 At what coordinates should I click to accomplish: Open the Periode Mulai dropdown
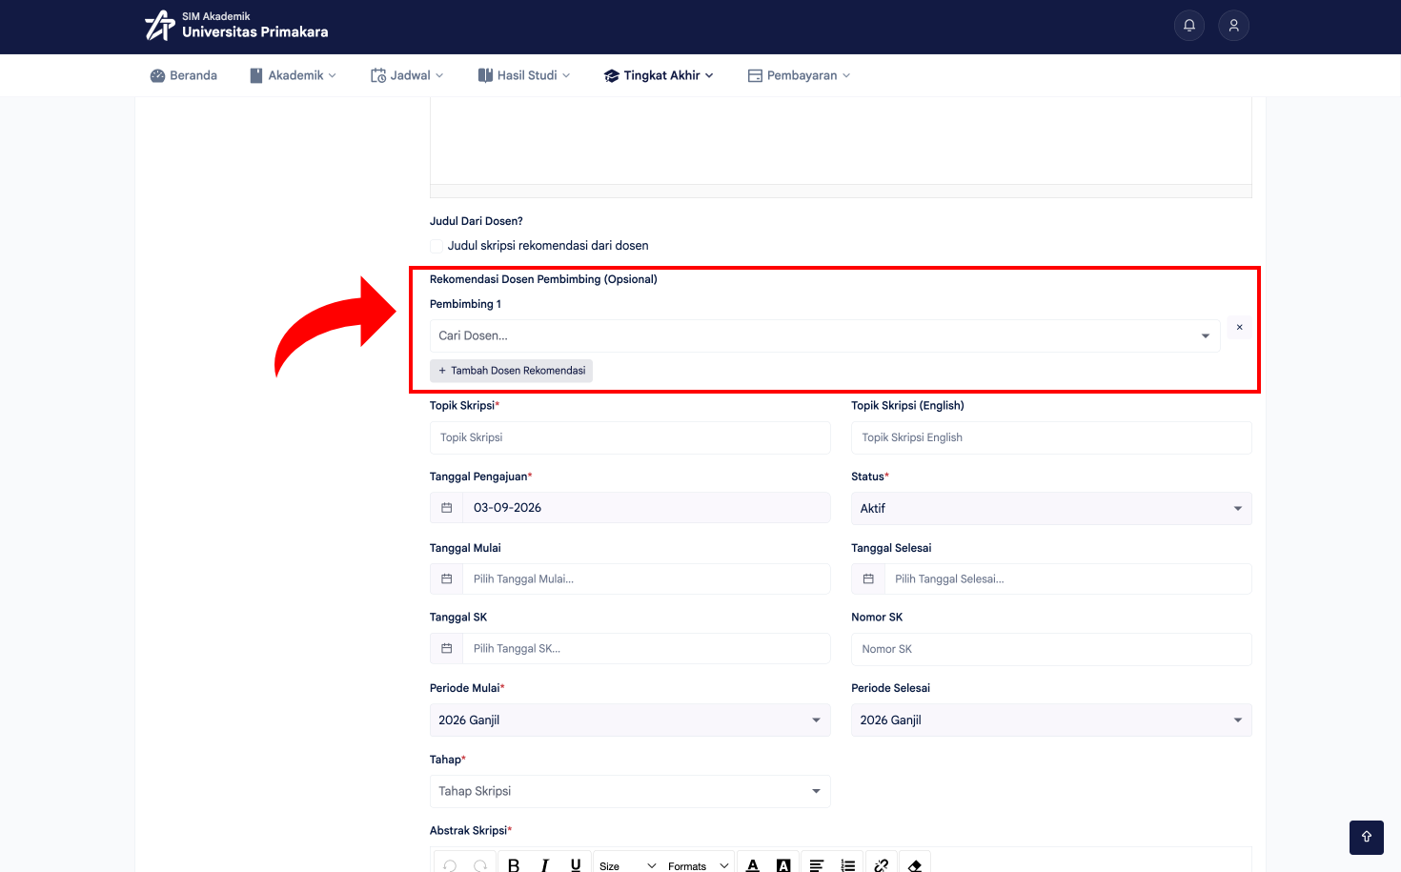(x=630, y=720)
